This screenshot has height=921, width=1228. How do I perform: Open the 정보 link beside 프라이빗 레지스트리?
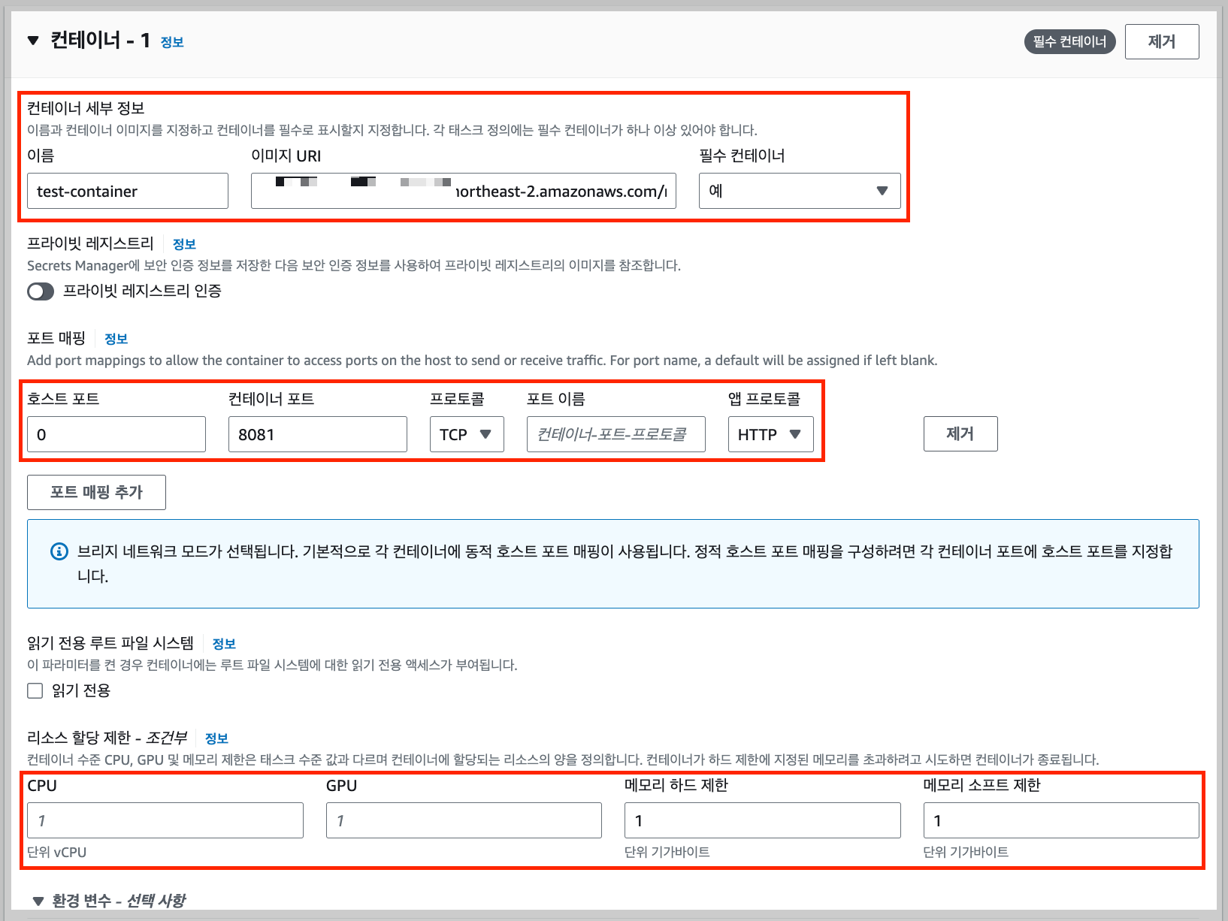184,243
